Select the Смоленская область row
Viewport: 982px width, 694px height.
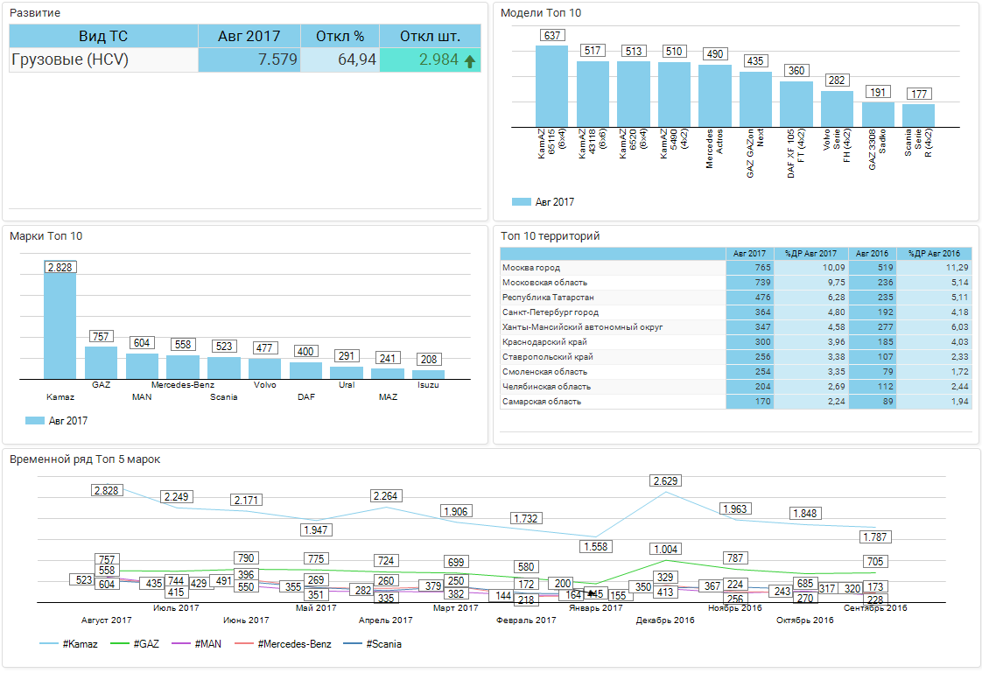pos(736,372)
